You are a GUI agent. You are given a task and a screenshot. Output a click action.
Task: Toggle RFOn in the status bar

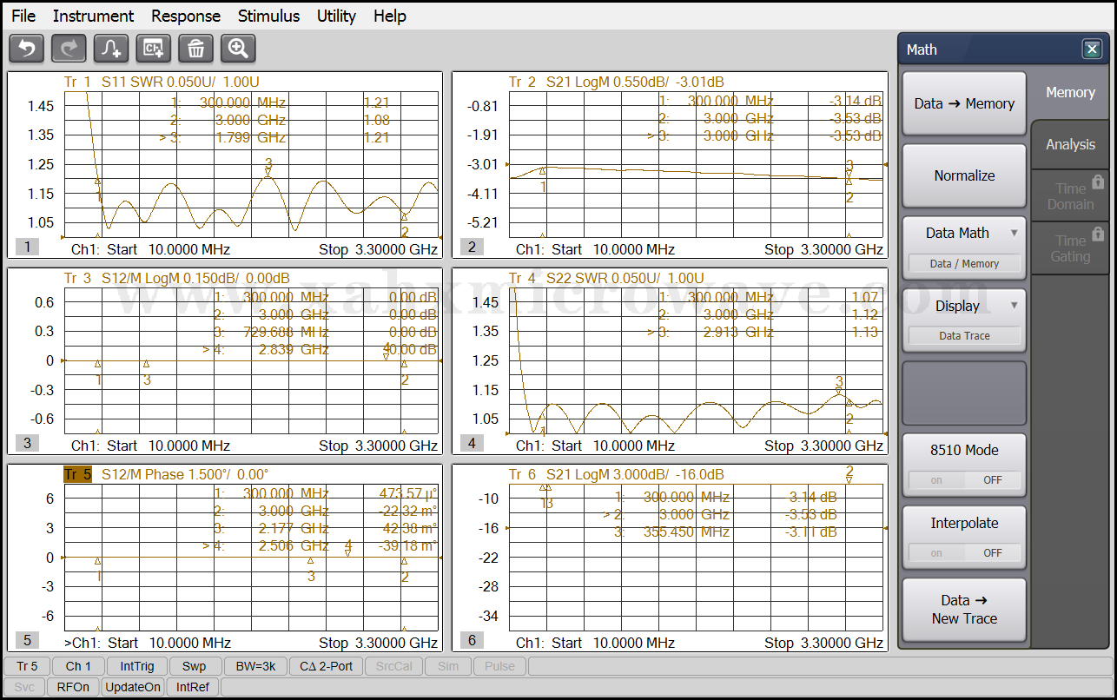tap(73, 687)
